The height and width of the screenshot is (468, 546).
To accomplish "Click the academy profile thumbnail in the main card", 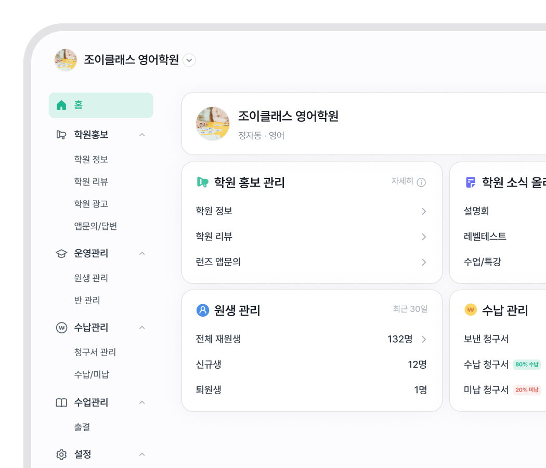I will tap(213, 124).
